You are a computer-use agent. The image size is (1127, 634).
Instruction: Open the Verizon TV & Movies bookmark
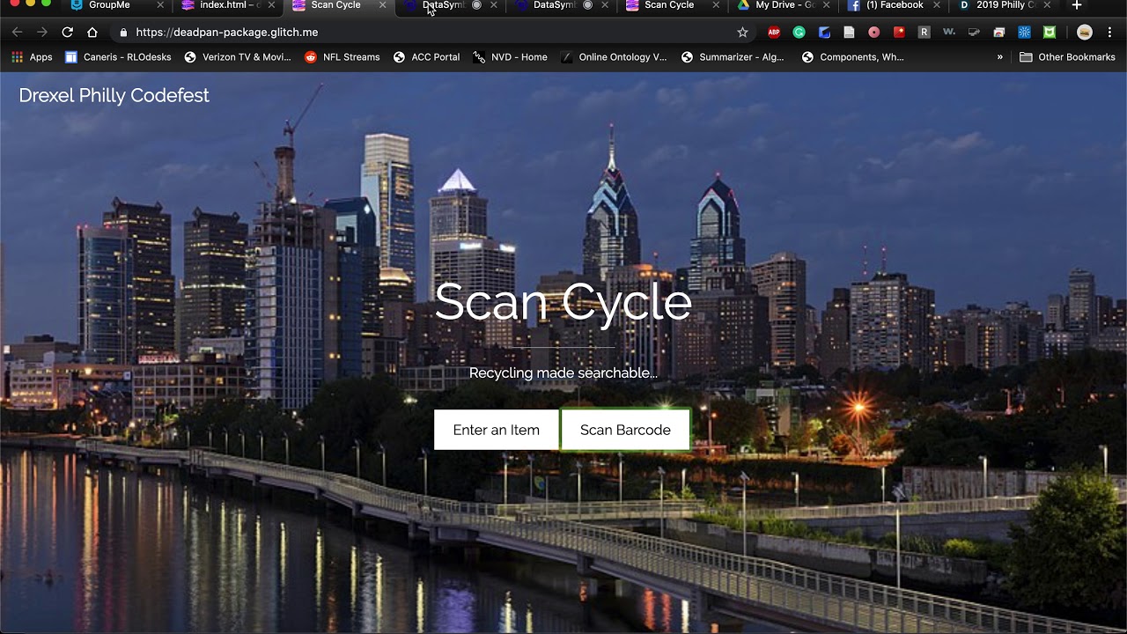pyautogui.click(x=238, y=57)
